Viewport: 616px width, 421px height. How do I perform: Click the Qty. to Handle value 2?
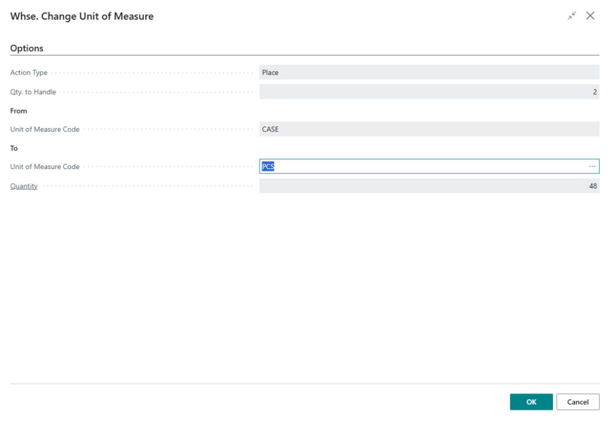coord(594,91)
